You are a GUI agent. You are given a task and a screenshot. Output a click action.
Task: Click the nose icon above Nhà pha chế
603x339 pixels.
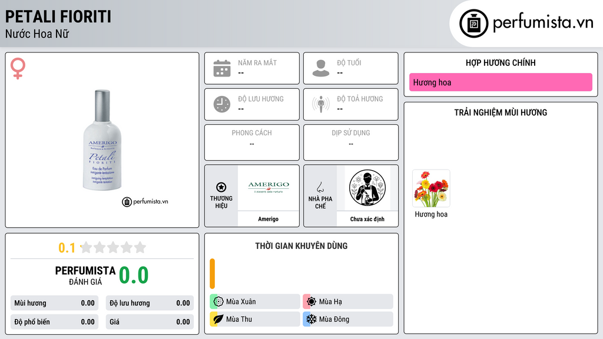320,187
